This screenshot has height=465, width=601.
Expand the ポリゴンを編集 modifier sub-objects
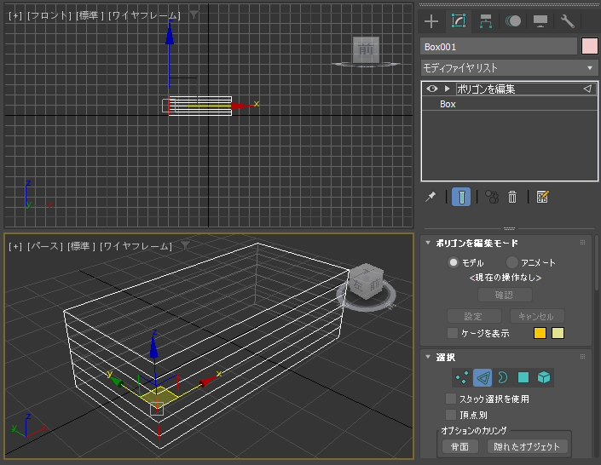coord(447,89)
